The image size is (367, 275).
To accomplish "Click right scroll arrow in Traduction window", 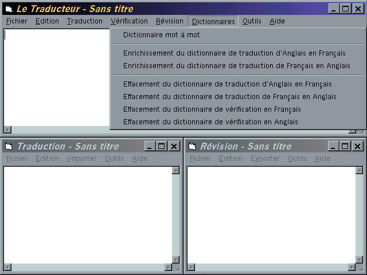I will [x=168, y=267].
